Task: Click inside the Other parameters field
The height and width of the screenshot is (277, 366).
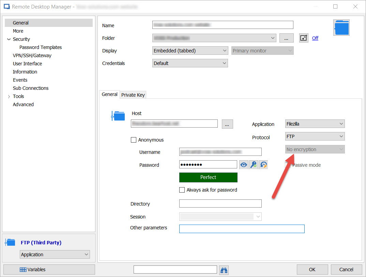Action: 242,229
